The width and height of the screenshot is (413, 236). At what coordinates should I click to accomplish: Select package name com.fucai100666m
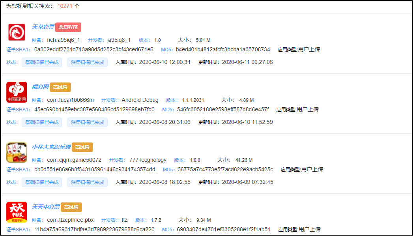coord(70,100)
